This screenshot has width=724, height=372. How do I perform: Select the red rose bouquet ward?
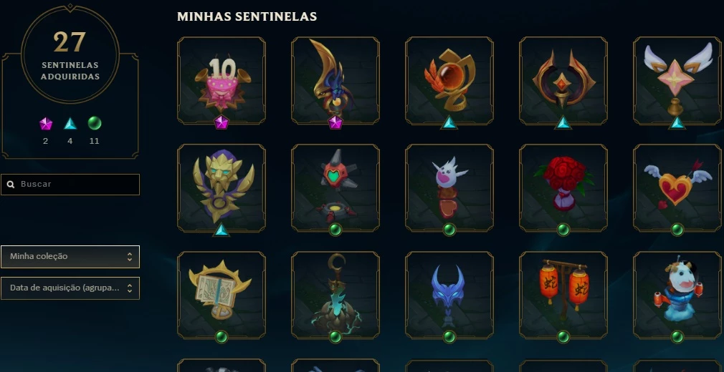pos(563,188)
